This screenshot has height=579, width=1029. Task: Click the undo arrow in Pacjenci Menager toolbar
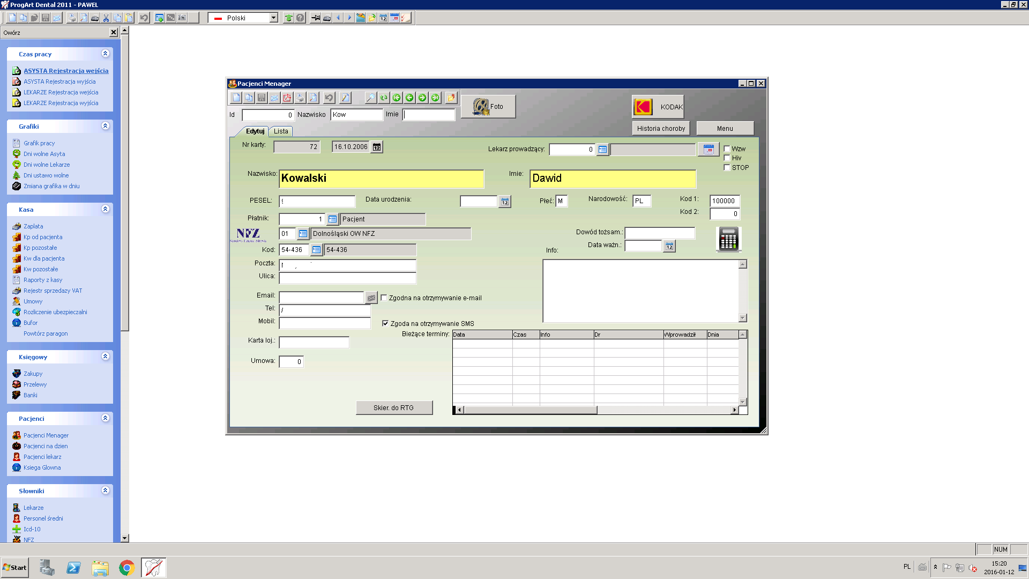pyautogui.click(x=329, y=98)
